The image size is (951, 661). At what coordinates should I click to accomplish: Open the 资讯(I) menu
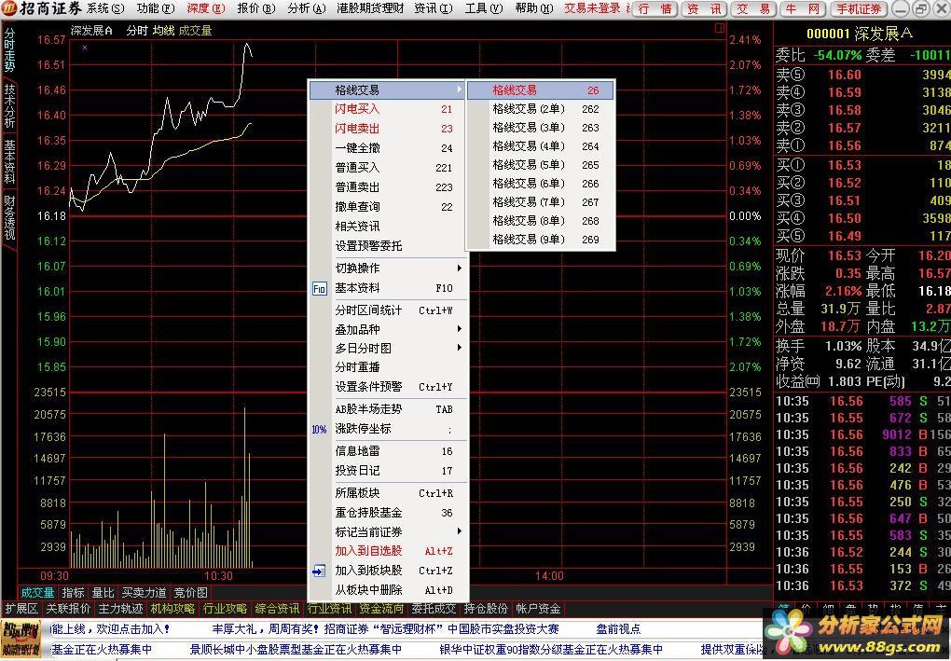[x=434, y=8]
